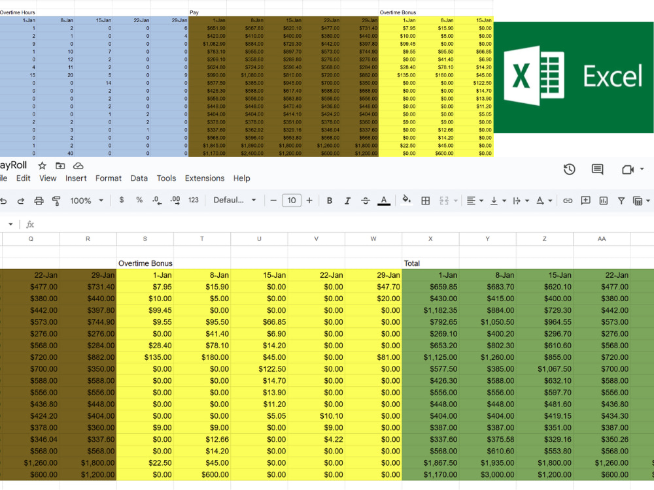Select column Q header

(x=31, y=238)
